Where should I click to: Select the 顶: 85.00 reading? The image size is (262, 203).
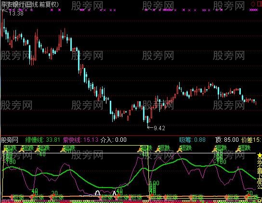coord(227,140)
